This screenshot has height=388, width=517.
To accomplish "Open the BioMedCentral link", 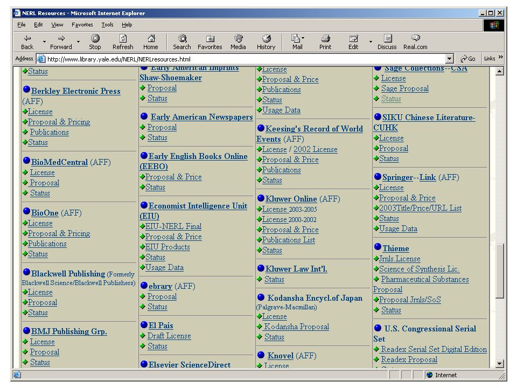I will coord(60,162).
